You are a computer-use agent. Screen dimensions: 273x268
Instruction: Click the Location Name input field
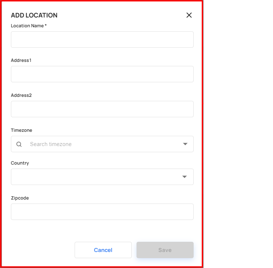click(102, 40)
